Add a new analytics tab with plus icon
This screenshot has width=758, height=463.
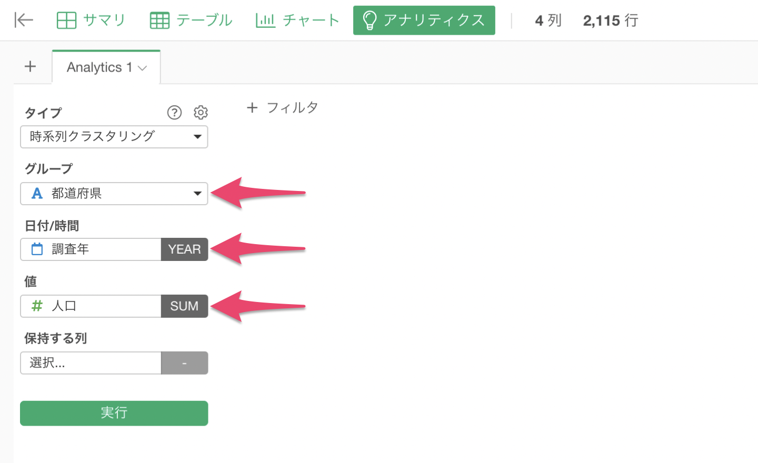point(31,66)
